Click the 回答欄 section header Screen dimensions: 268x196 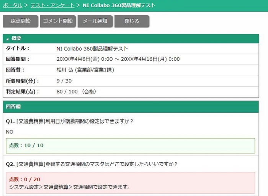coord(131,107)
